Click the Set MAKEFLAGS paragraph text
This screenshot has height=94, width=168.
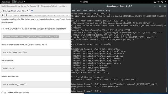tap(34, 29)
